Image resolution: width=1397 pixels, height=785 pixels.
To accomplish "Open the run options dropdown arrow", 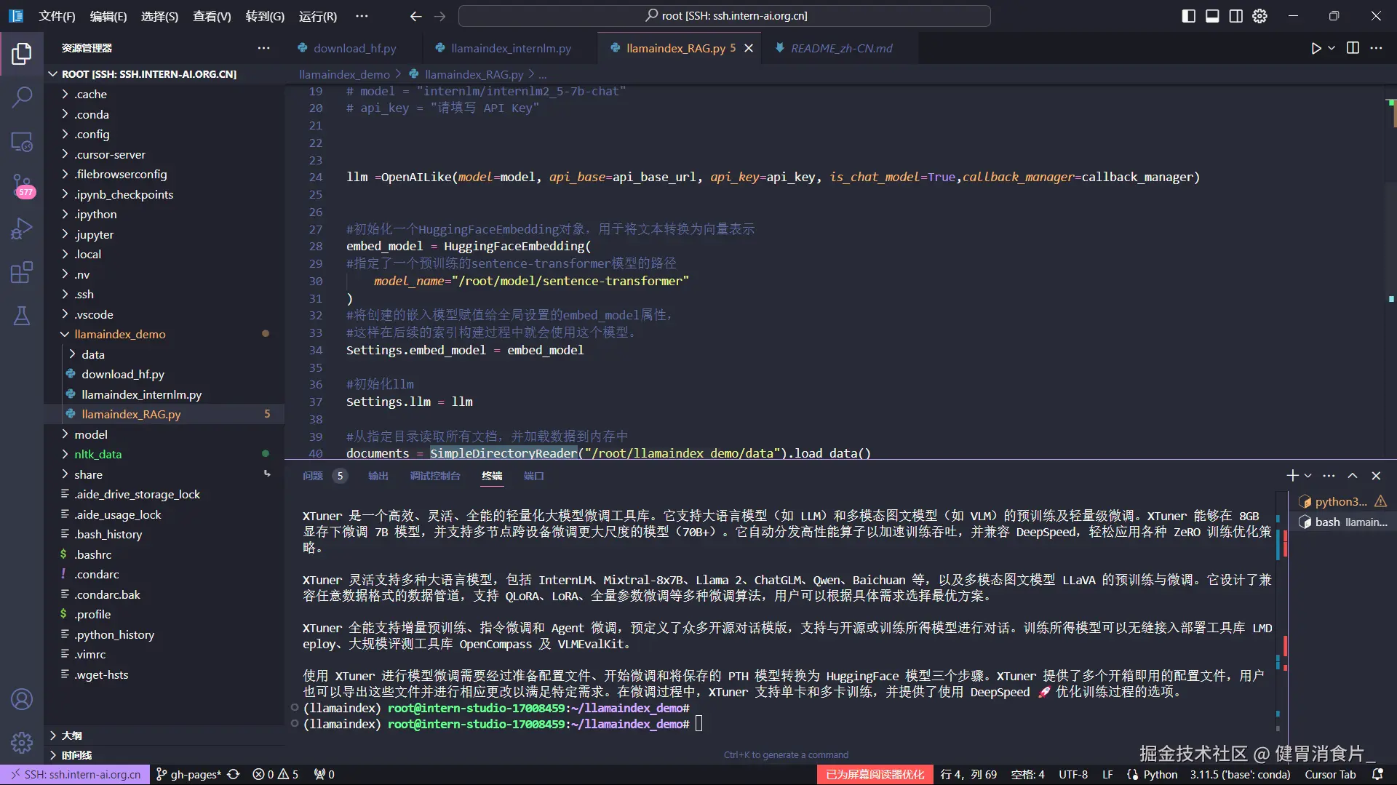I will pos(1332,48).
